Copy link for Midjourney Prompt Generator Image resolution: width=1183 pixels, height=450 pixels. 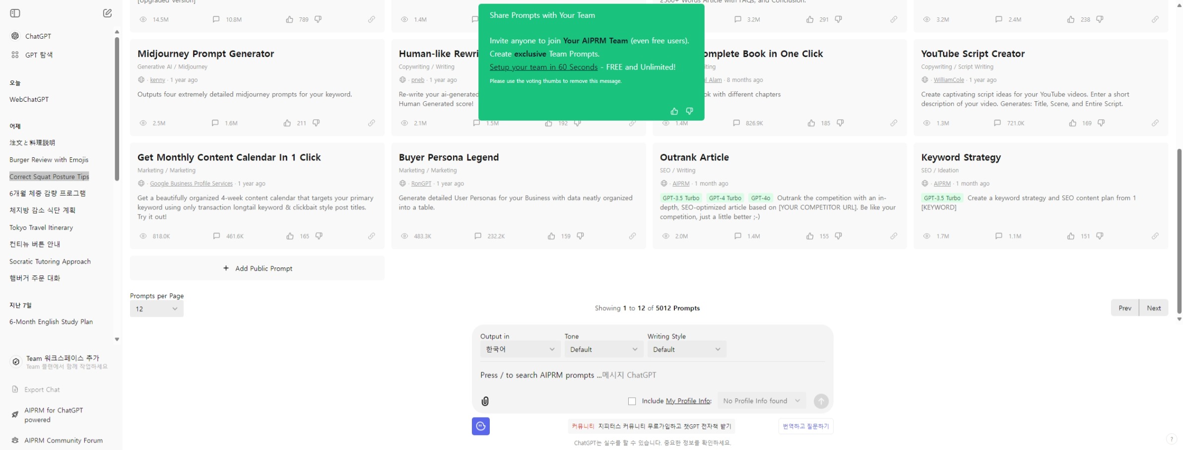(x=372, y=123)
